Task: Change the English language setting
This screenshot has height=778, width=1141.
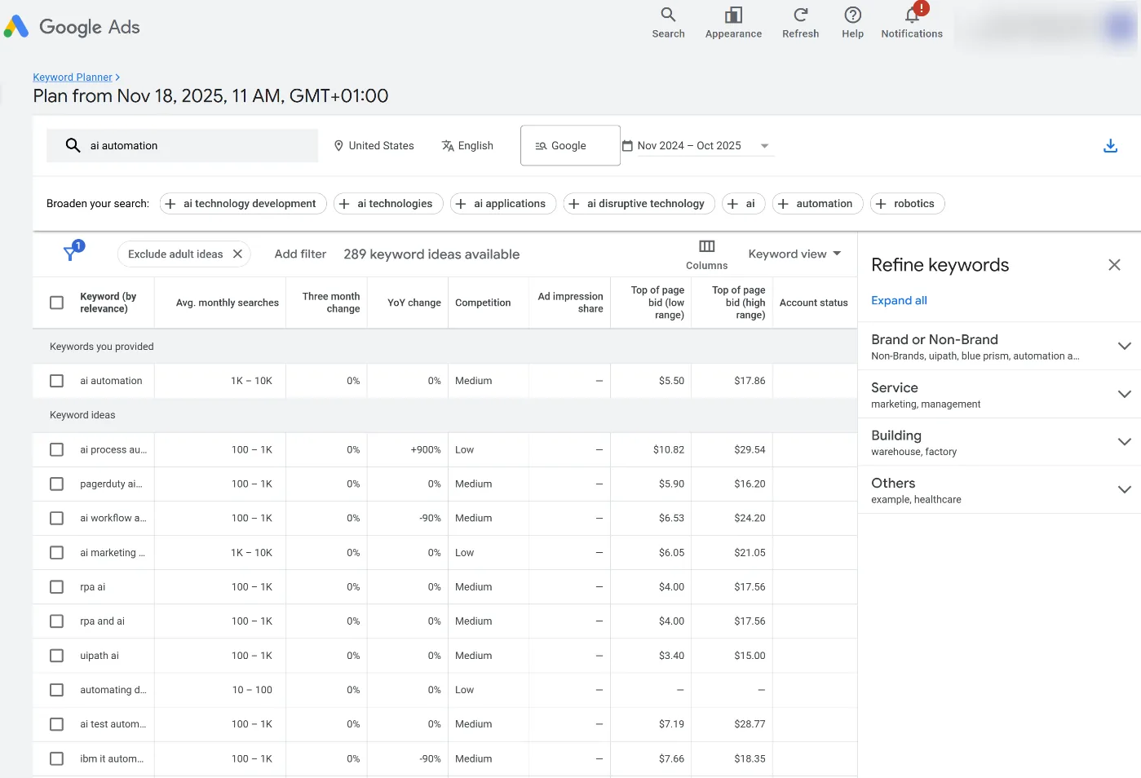Action: (467, 145)
